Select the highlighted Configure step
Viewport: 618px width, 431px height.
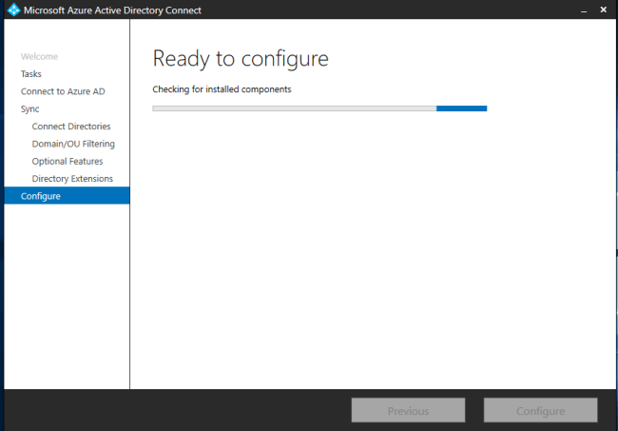(67, 196)
